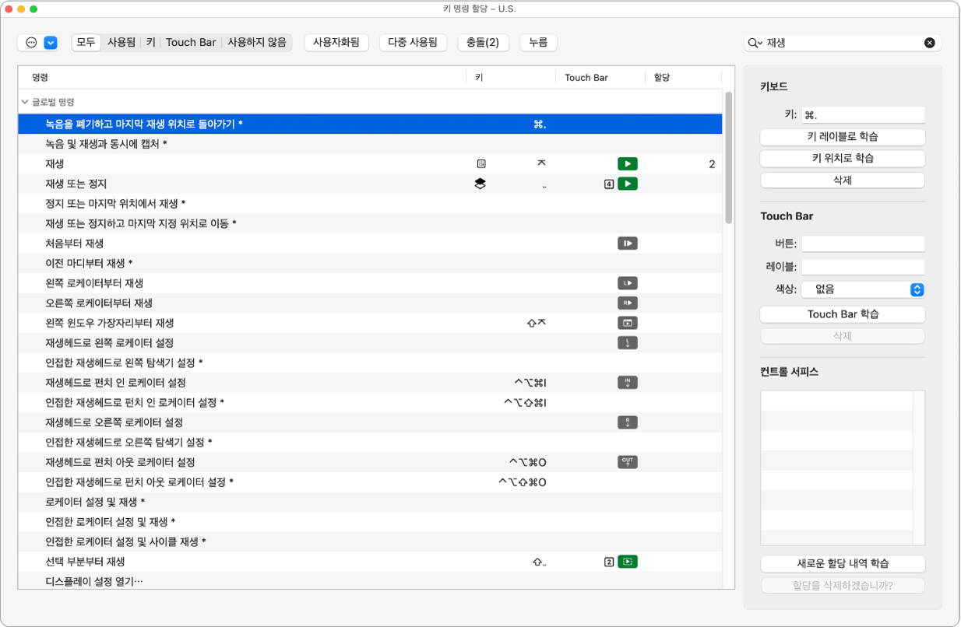Image resolution: width=961 pixels, height=627 pixels.
Task: Click the green Touch Bar play icon in 재생 row
Action: pos(628,164)
